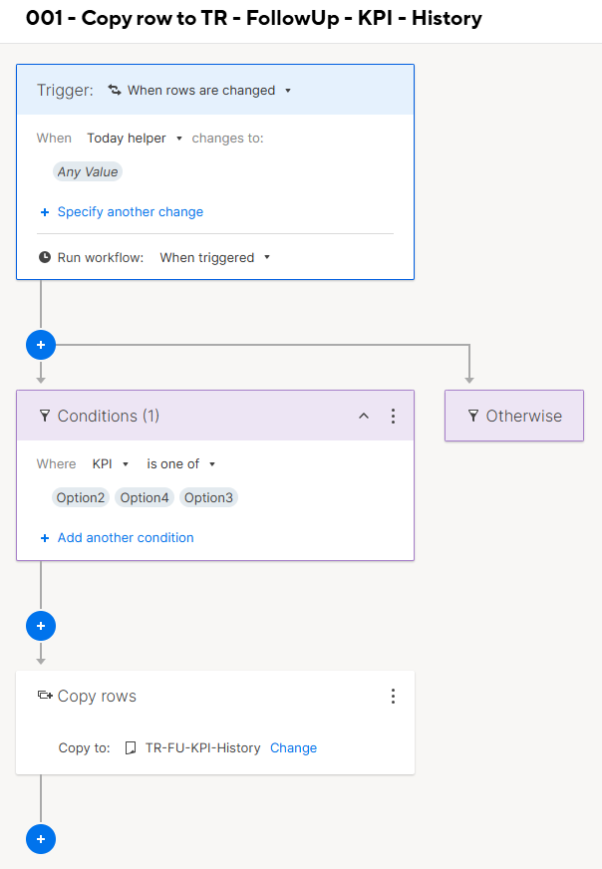The height and width of the screenshot is (869, 602).
Task: Click the clock icon beside Run workflow
Action: [x=45, y=257]
